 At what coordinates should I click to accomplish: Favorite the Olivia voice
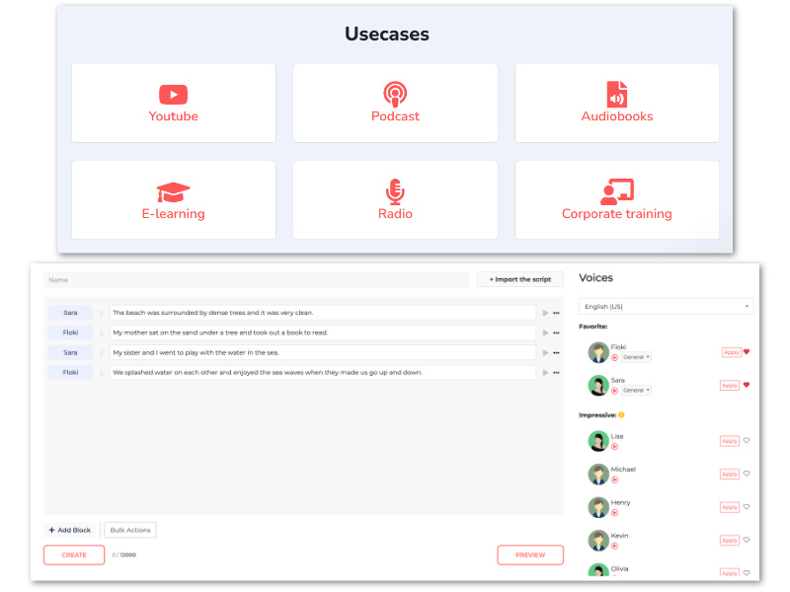(747, 573)
